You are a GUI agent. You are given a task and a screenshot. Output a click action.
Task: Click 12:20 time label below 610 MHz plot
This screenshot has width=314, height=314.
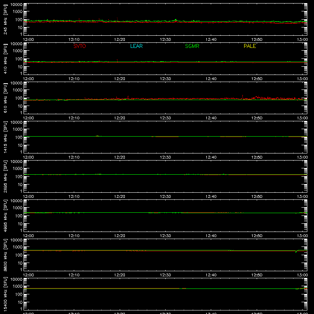click(x=120, y=118)
